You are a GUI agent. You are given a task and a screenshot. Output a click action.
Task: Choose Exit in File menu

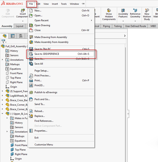[x=61, y=138]
